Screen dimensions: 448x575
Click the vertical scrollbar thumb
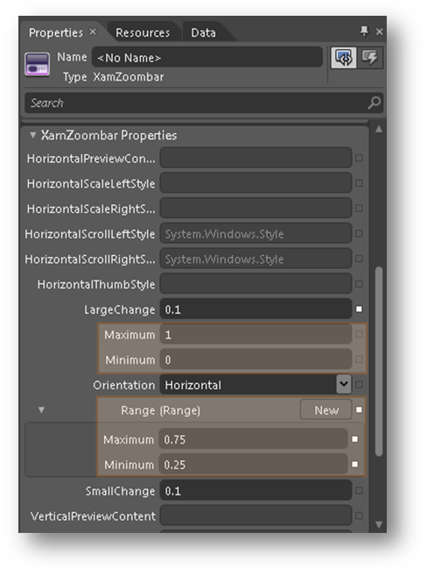(379, 362)
